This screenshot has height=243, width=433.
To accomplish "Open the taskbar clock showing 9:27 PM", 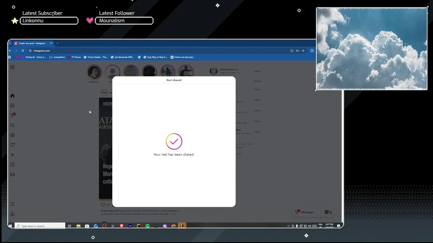I will (x=329, y=226).
